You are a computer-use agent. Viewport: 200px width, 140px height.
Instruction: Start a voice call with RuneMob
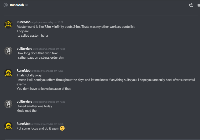191,5
